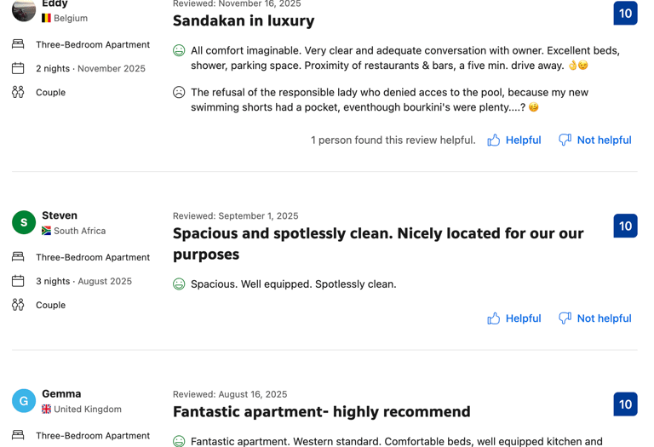This screenshot has width=654, height=447.
Task: Click the thumbs-down icon on Steven's review
Action: pyautogui.click(x=565, y=318)
